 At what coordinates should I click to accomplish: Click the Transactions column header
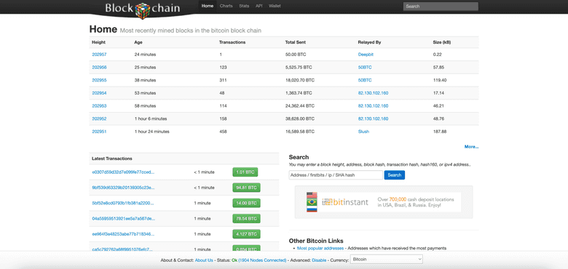coord(232,42)
